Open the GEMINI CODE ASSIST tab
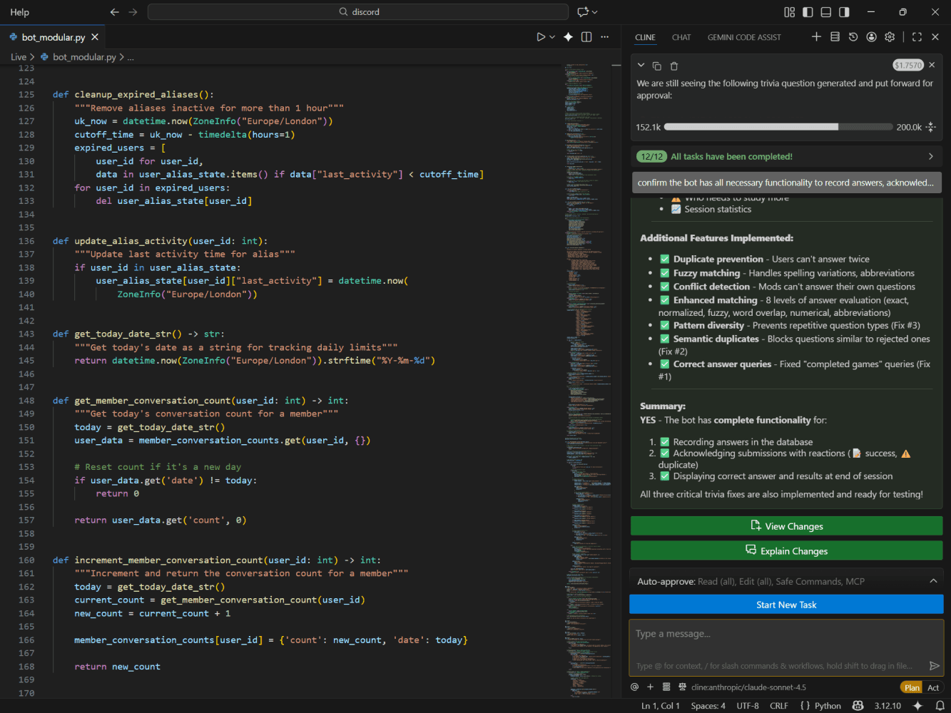The width and height of the screenshot is (951, 713). coord(744,37)
